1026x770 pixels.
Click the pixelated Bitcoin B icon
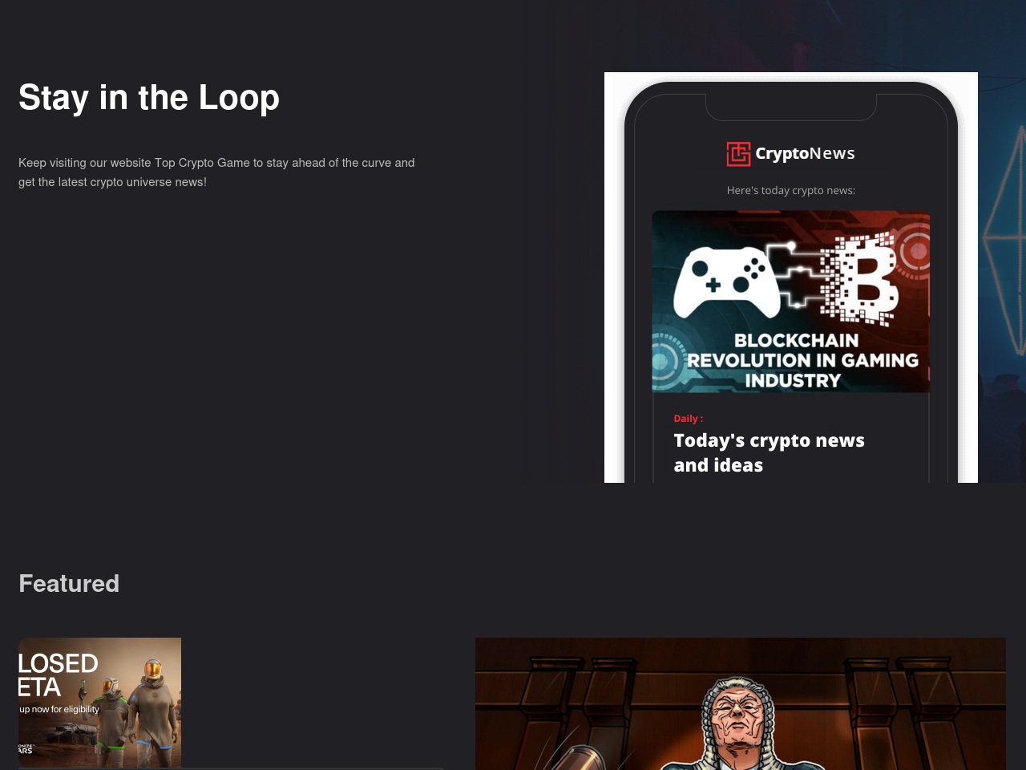point(861,279)
